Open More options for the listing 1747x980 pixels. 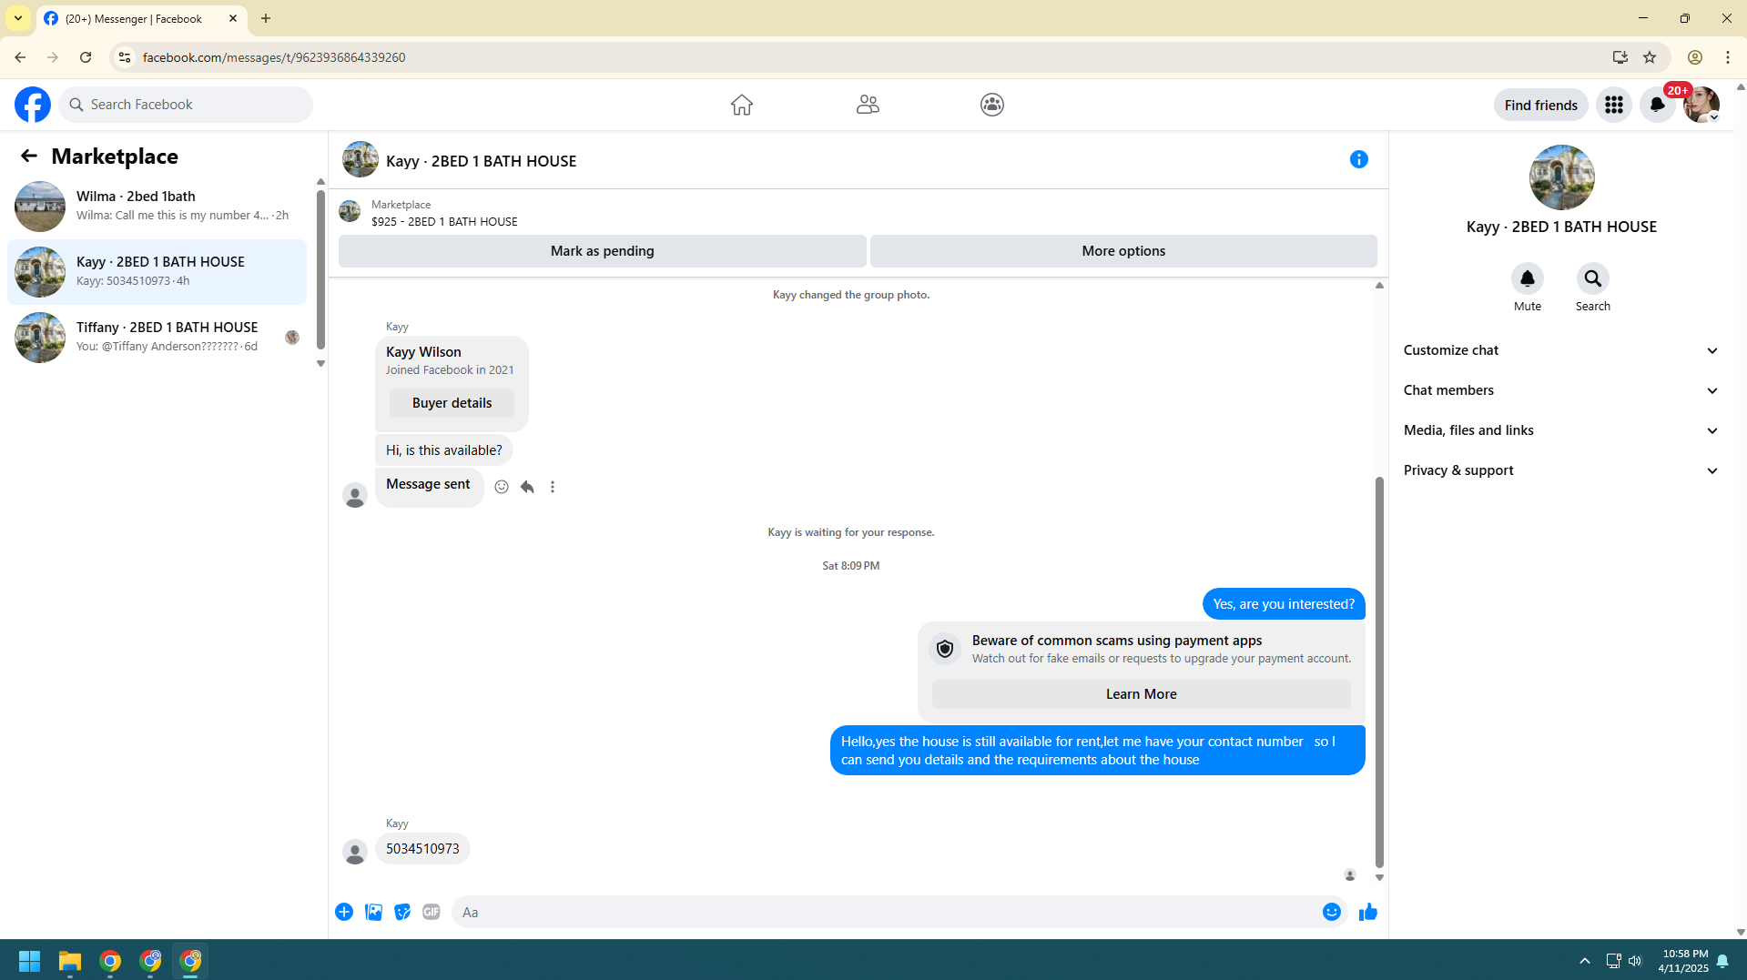(1123, 251)
